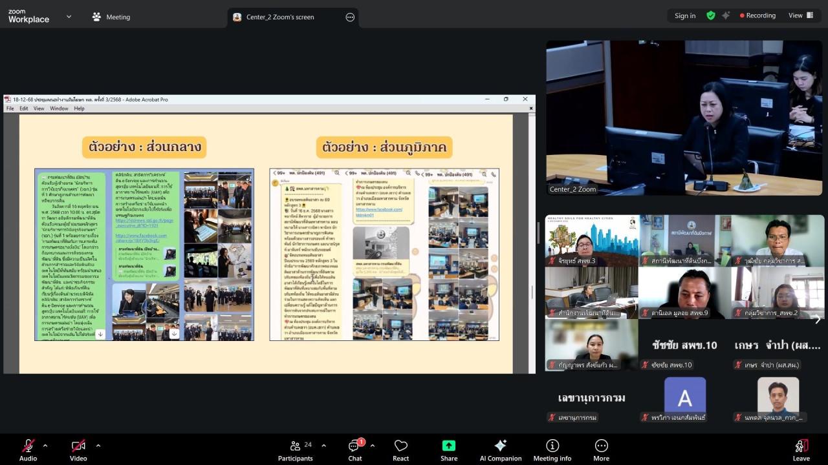Show Meeting info
The width and height of the screenshot is (828, 465).
point(552,449)
